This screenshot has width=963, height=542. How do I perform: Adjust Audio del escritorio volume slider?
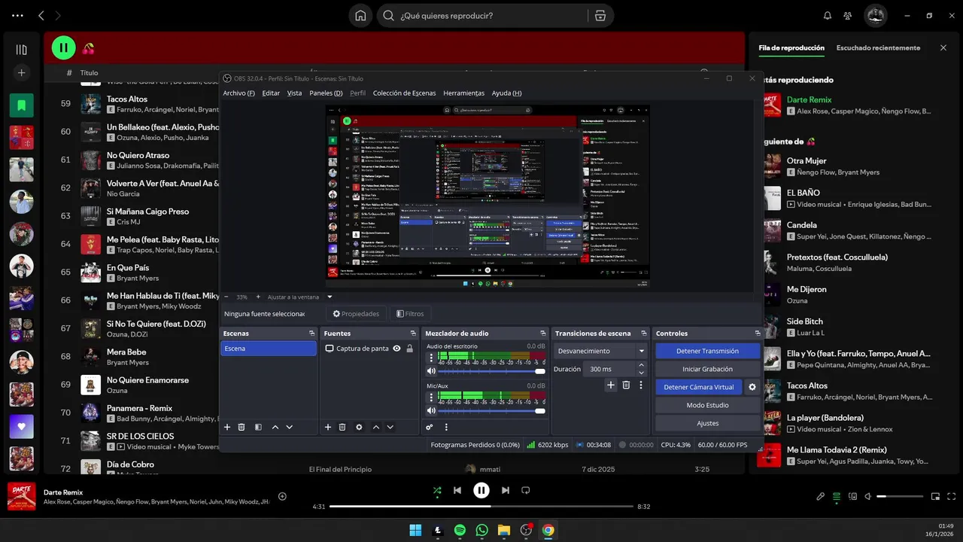pyautogui.click(x=491, y=371)
